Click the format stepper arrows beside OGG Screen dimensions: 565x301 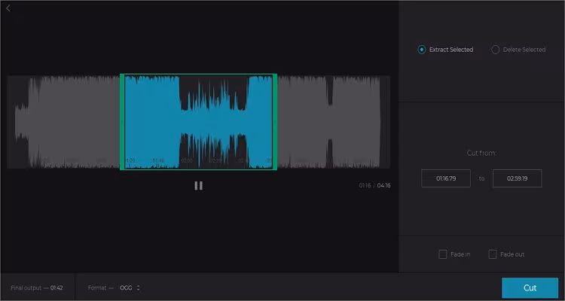(138, 287)
